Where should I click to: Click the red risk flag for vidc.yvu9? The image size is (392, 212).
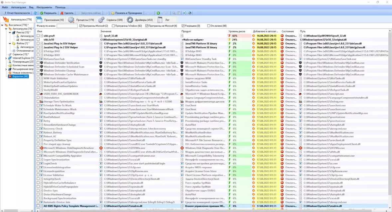pyautogui.click(x=229, y=36)
